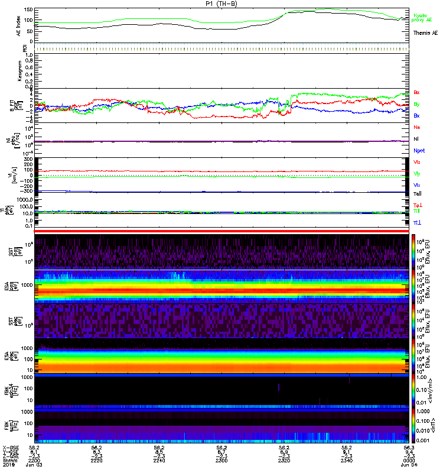Click the Keogram axis label
The image size is (443, 473).
(x=19, y=71)
